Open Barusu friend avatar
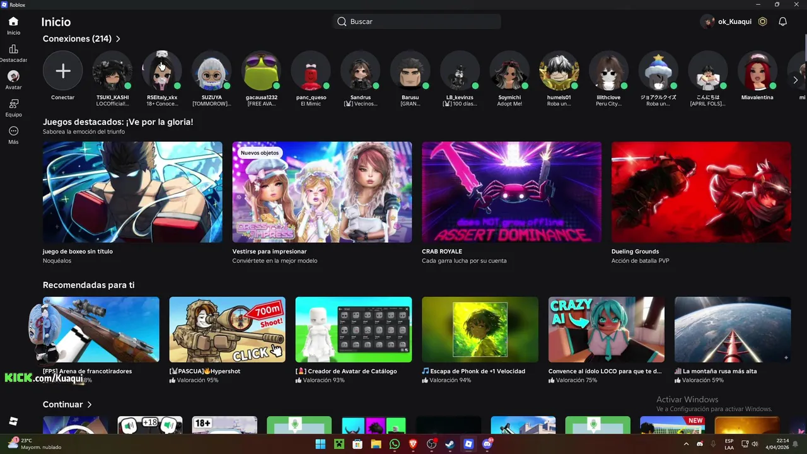The image size is (807, 454). coord(410,71)
